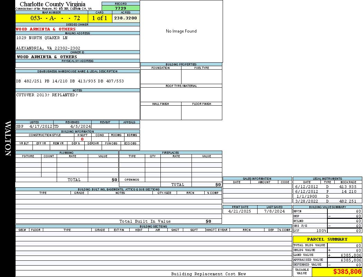Select the land value $385,806 amount
The height and width of the screenshot is (277, 363).
point(351,255)
